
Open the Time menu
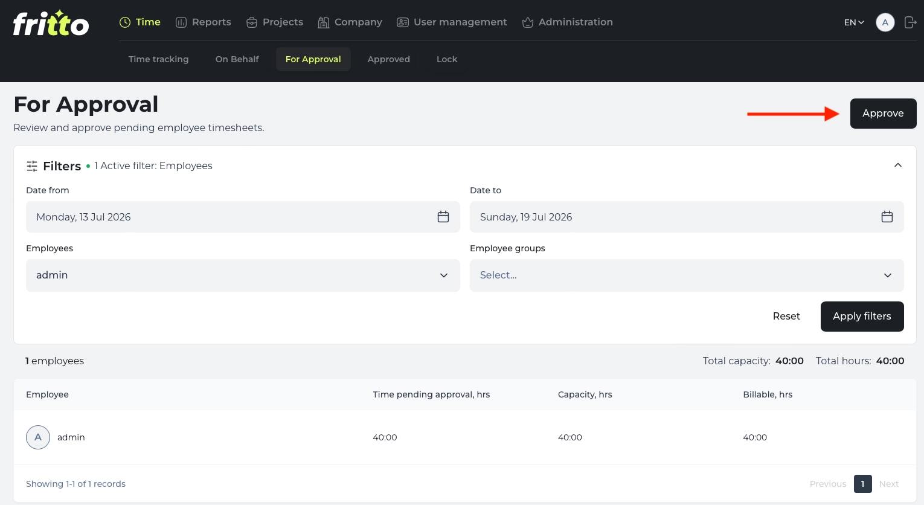[x=140, y=22]
